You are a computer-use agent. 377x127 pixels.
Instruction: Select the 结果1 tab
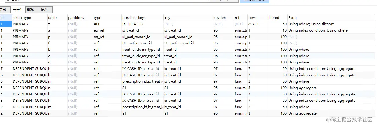(17, 9)
